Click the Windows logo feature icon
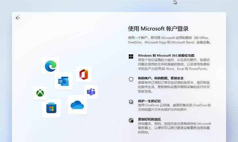 point(131,56)
